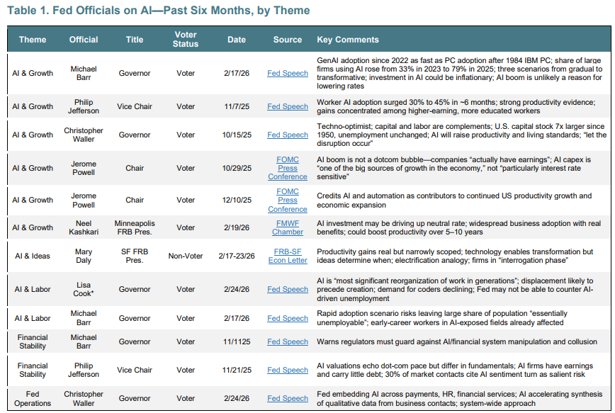
Task: Open Fed Speech link for Michael Barr 2/17/26 AI & Growth
Action: (288, 74)
